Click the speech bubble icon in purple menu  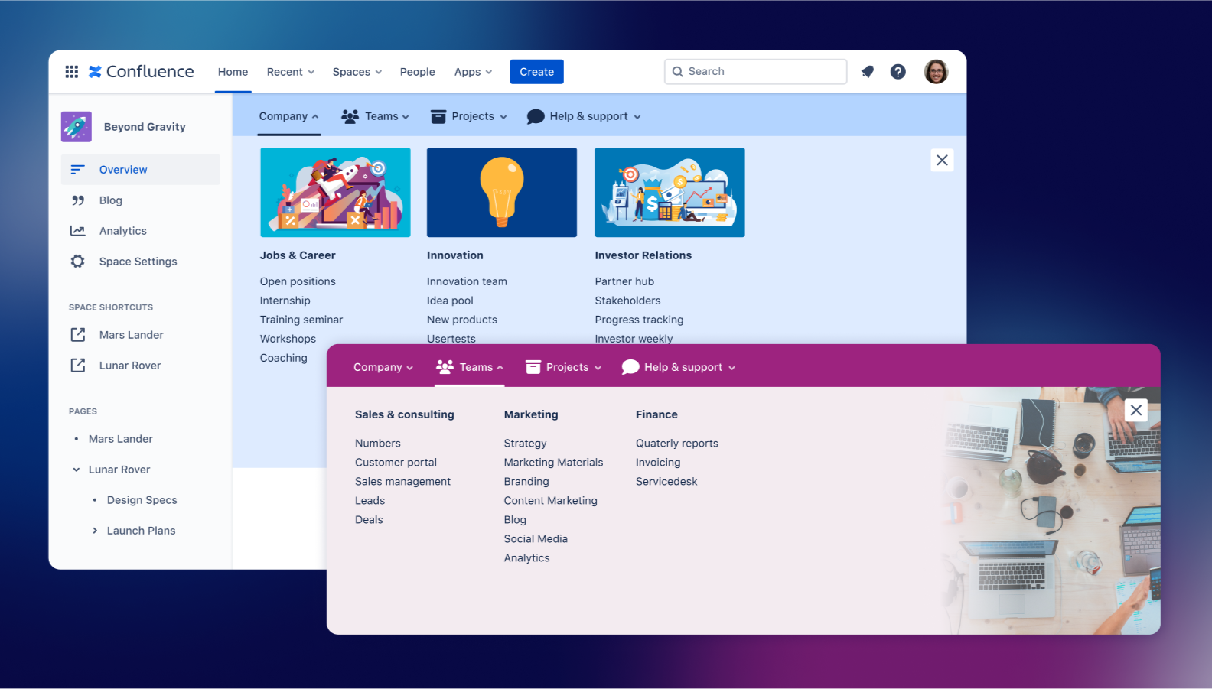coord(630,367)
